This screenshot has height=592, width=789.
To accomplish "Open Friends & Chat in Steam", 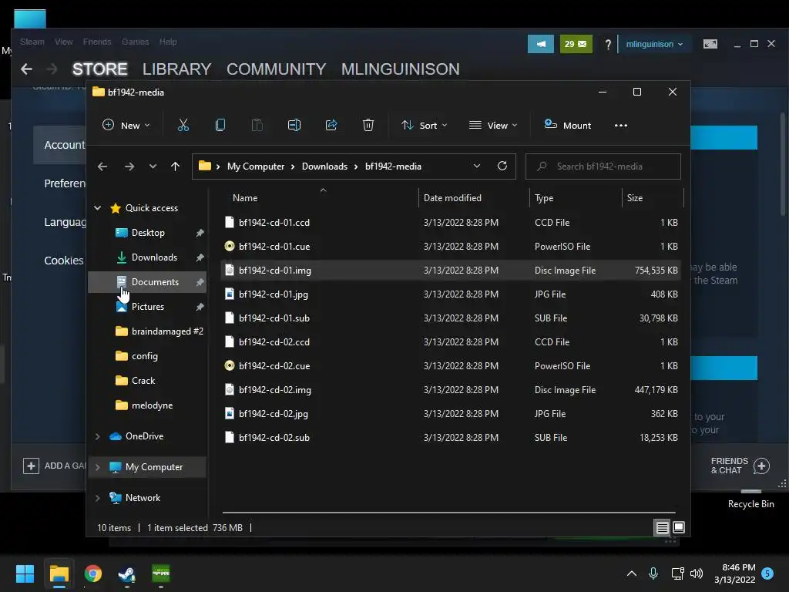I will point(740,466).
